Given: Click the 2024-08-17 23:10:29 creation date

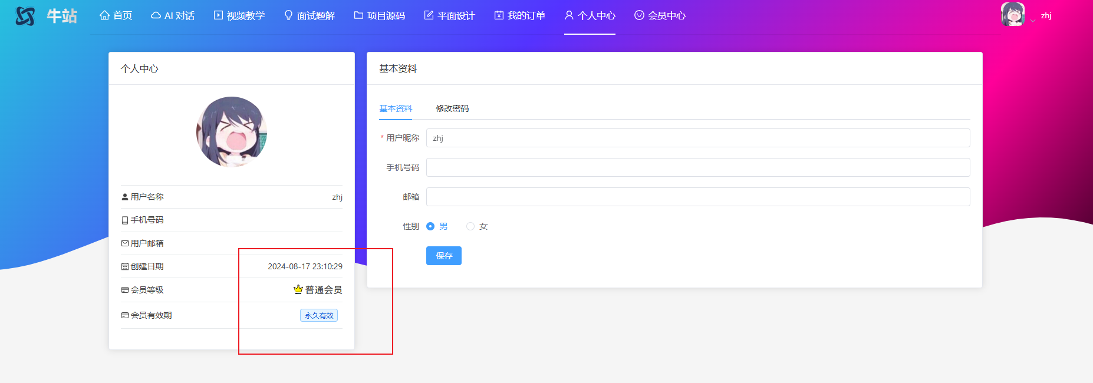Looking at the screenshot, I should coord(305,266).
